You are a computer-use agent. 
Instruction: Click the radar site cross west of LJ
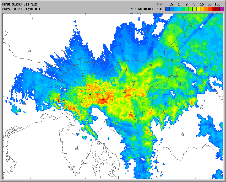coord(90,94)
